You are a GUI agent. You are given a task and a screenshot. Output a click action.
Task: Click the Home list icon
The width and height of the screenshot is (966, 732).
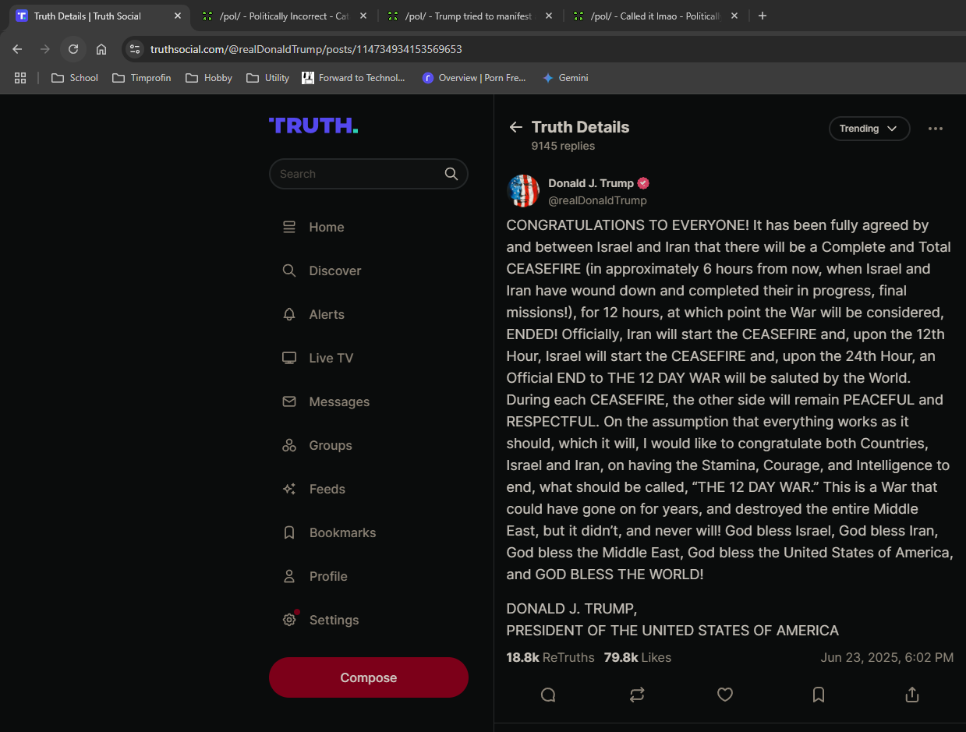[289, 227]
